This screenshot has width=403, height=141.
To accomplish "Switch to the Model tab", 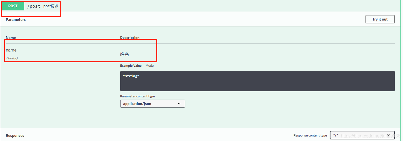I will point(150,66).
